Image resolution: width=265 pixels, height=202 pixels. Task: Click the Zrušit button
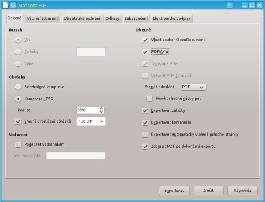coord(208,191)
